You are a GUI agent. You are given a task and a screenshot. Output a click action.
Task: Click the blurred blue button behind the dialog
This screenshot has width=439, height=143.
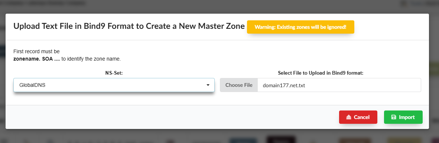coord(243,140)
